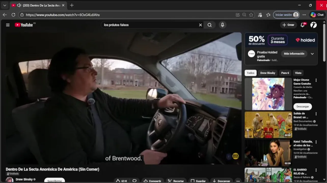This screenshot has width=327, height=183.
Task: Click Iniciar sesión in browser
Action: 286,15
